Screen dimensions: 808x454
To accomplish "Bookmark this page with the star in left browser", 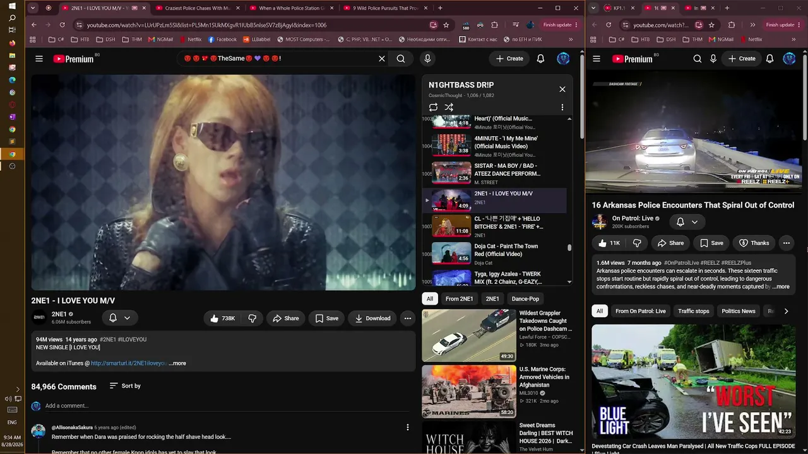I will (x=446, y=25).
